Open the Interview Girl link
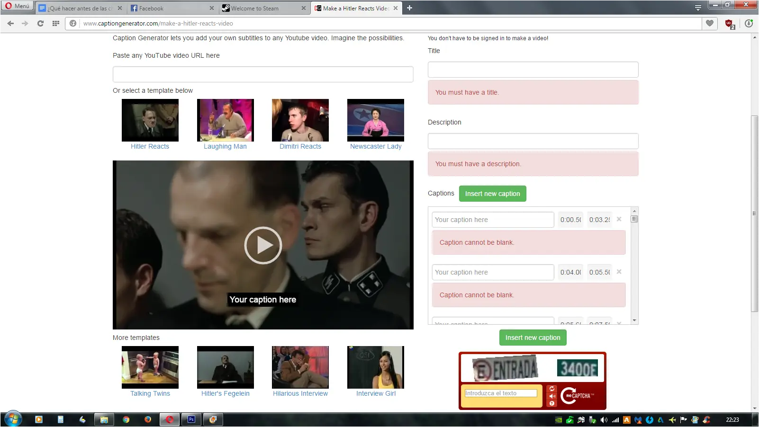This screenshot has height=427, width=759. (x=376, y=393)
